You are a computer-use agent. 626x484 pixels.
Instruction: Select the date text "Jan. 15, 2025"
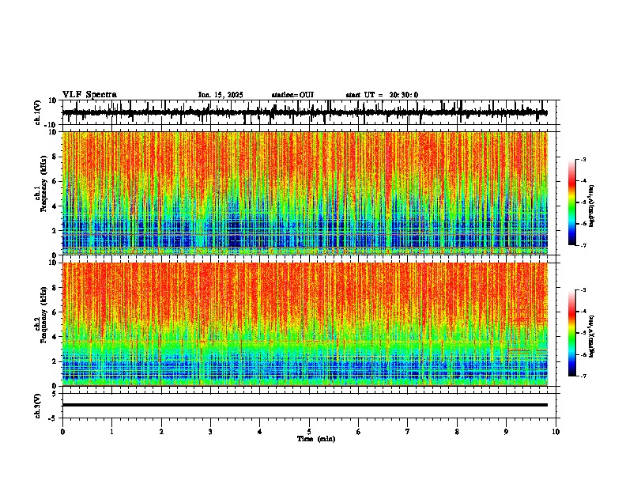point(221,95)
